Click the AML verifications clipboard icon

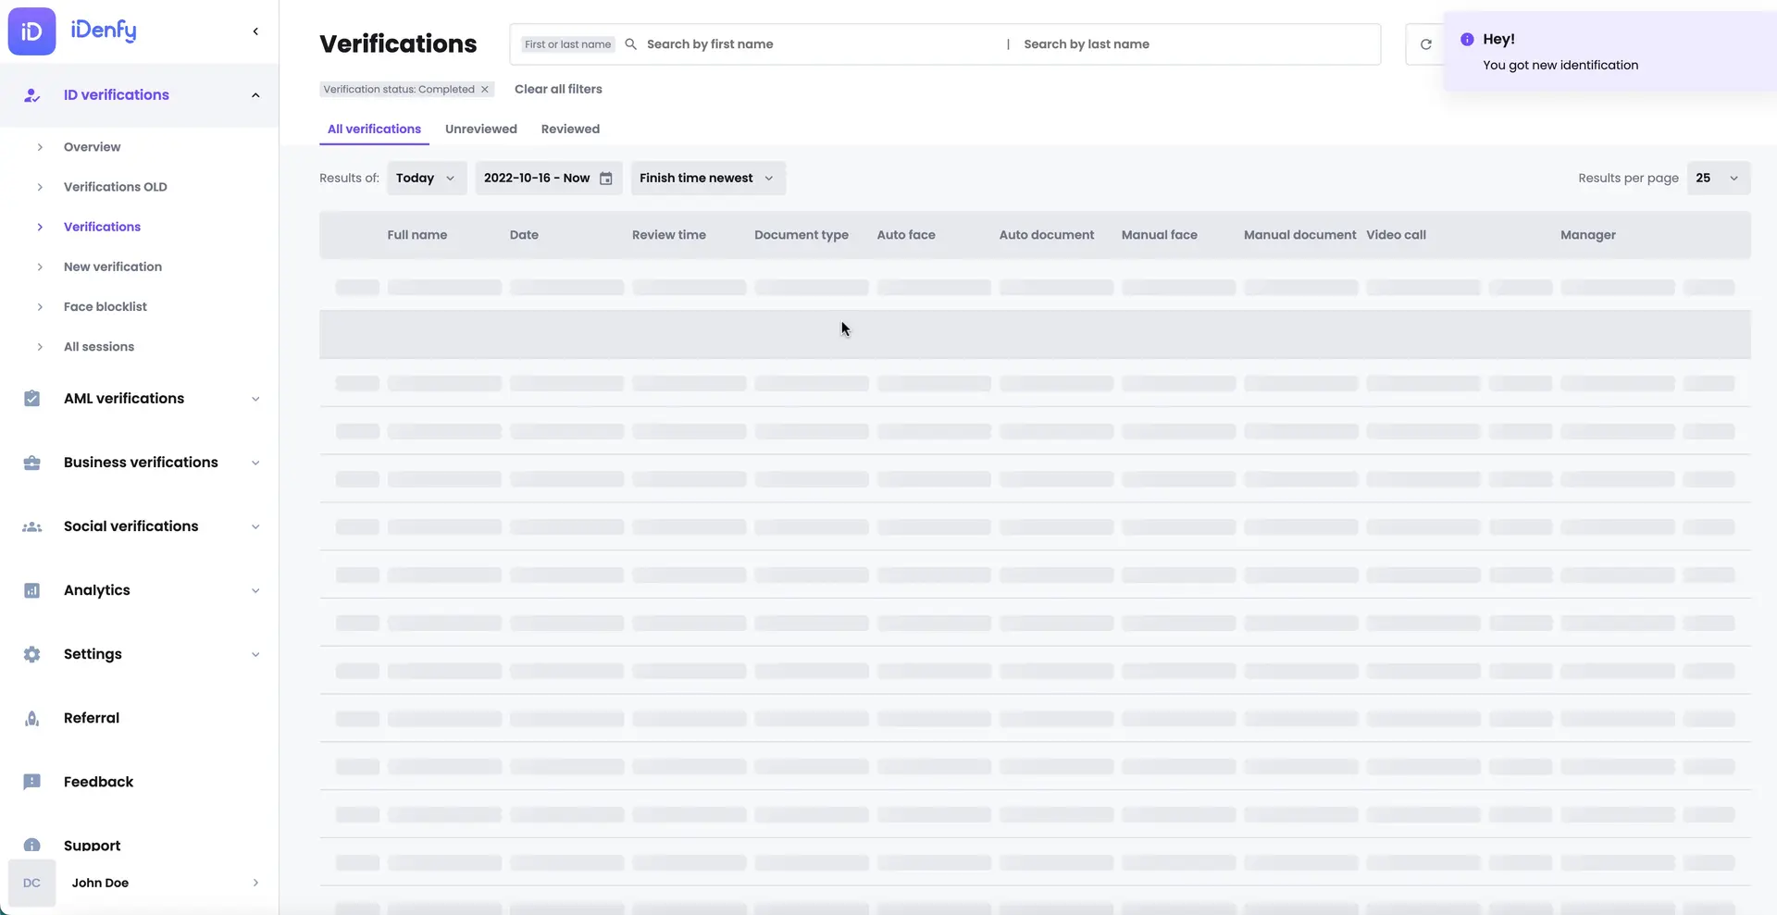[x=31, y=399]
